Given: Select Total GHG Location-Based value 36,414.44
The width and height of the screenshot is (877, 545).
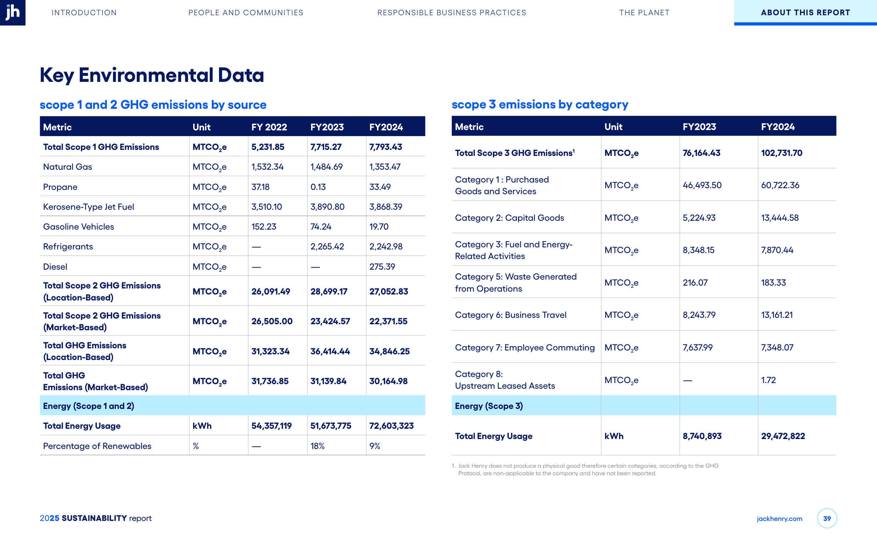Looking at the screenshot, I should tap(330, 351).
